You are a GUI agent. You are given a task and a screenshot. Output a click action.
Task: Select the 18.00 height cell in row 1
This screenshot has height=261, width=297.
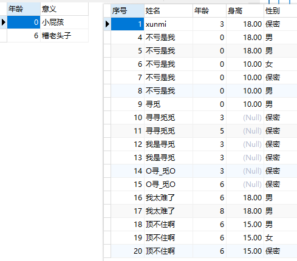[x=245, y=24]
